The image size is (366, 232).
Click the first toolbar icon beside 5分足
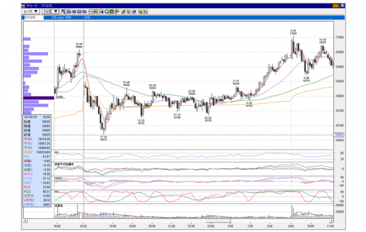64,11
